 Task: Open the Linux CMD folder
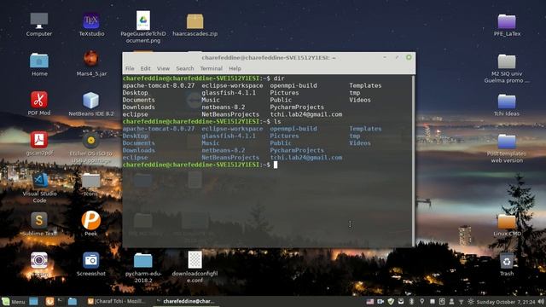click(507, 222)
